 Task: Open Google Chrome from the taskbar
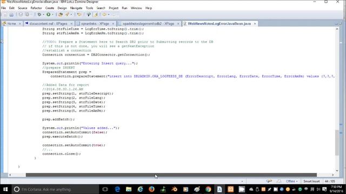pyautogui.click(x=208, y=189)
